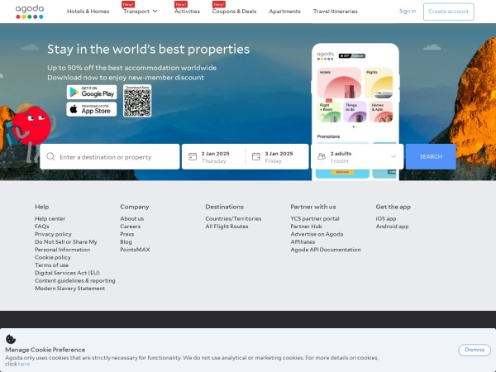Click the Flight + Room tile in mockup
496x372 pixels.
click(329, 112)
